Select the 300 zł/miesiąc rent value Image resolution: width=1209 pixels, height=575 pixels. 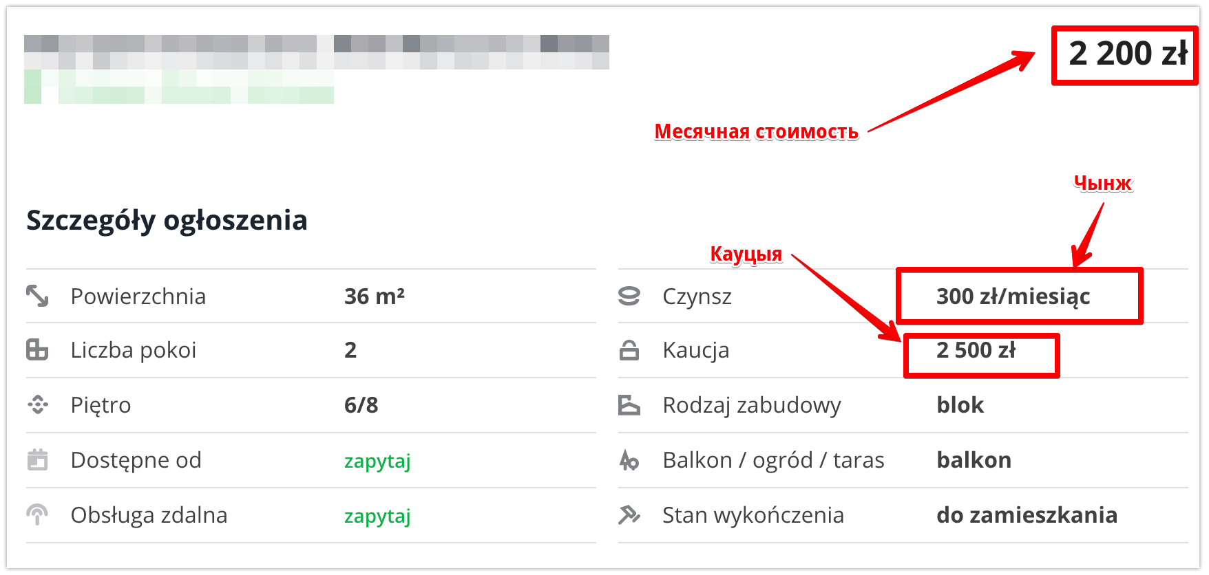tap(1013, 296)
